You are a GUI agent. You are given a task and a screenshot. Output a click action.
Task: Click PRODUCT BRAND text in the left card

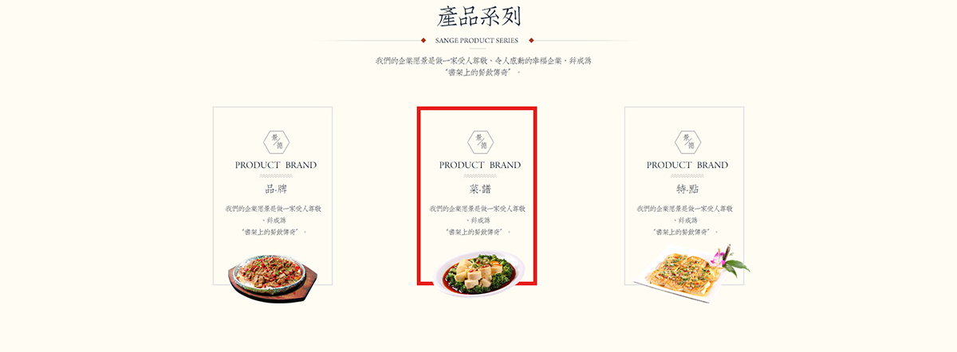click(x=276, y=165)
